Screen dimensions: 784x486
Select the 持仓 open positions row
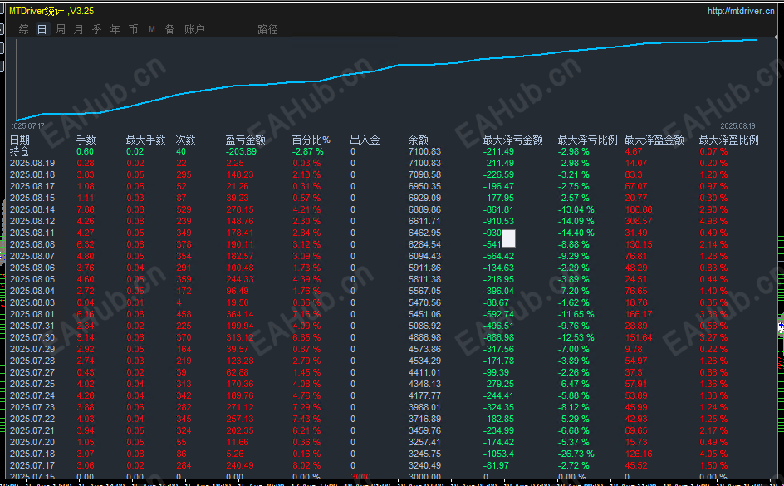point(385,151)
